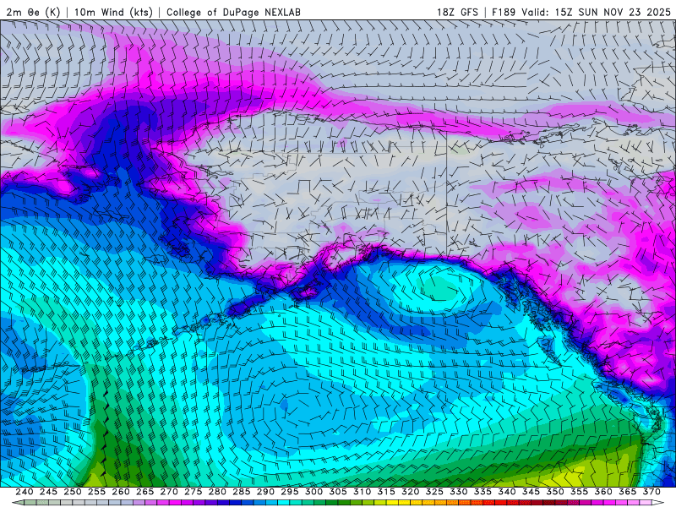Click the 285 value on the color scale
Image resolution: width=676 pixels, height=507 pixels.
point(242,492)
